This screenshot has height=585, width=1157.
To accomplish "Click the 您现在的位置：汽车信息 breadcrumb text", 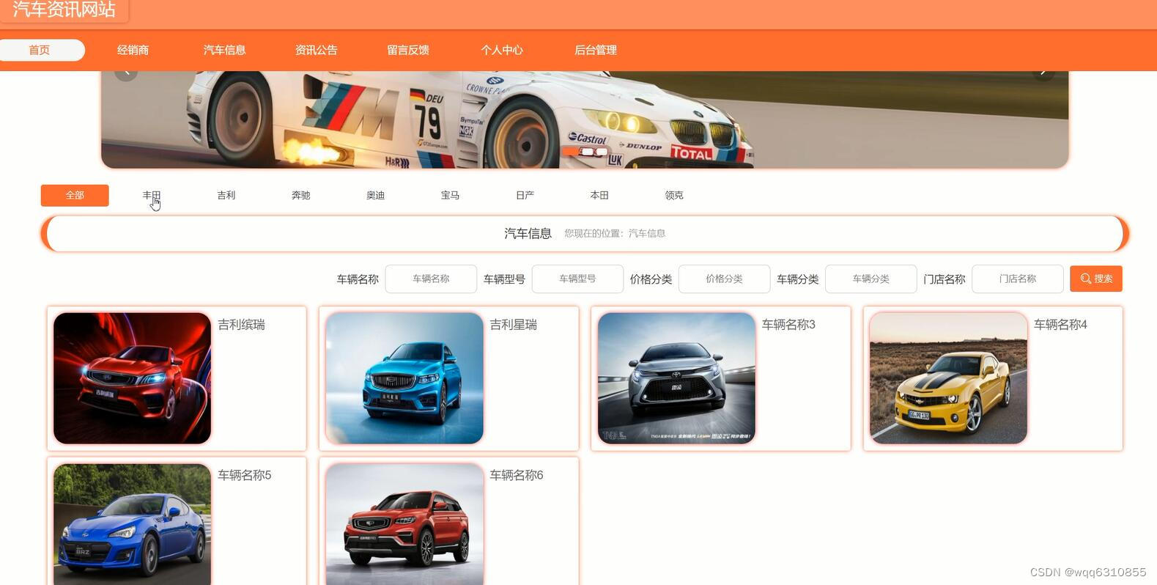I will coord(615,233).
